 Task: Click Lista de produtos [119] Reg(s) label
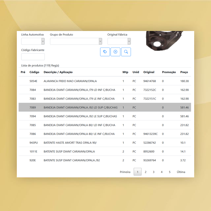pos(40,66)
